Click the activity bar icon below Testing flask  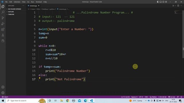tap(3, 41)
